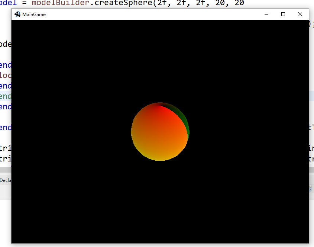Click the MainGame window app icon

point(17,14)
